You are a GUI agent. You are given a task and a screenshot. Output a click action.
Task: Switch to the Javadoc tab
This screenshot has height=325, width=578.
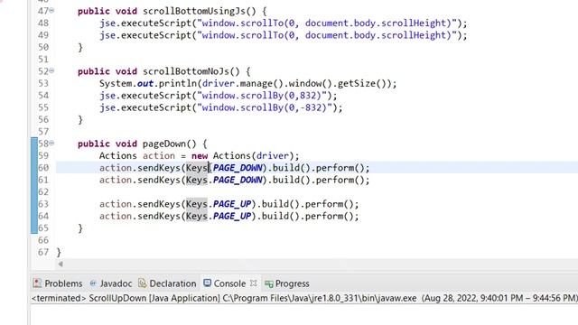[110, 283]
